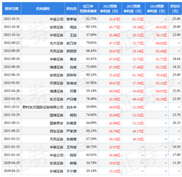Click 光大证券 institution cell

[x=57, y=43]
